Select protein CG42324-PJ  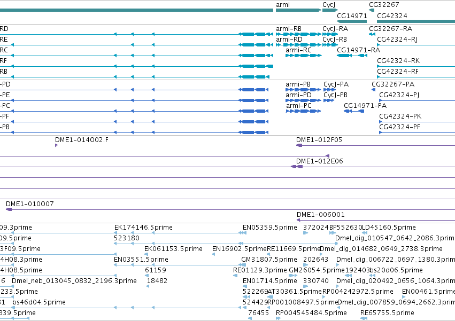(x=399, y=95)
